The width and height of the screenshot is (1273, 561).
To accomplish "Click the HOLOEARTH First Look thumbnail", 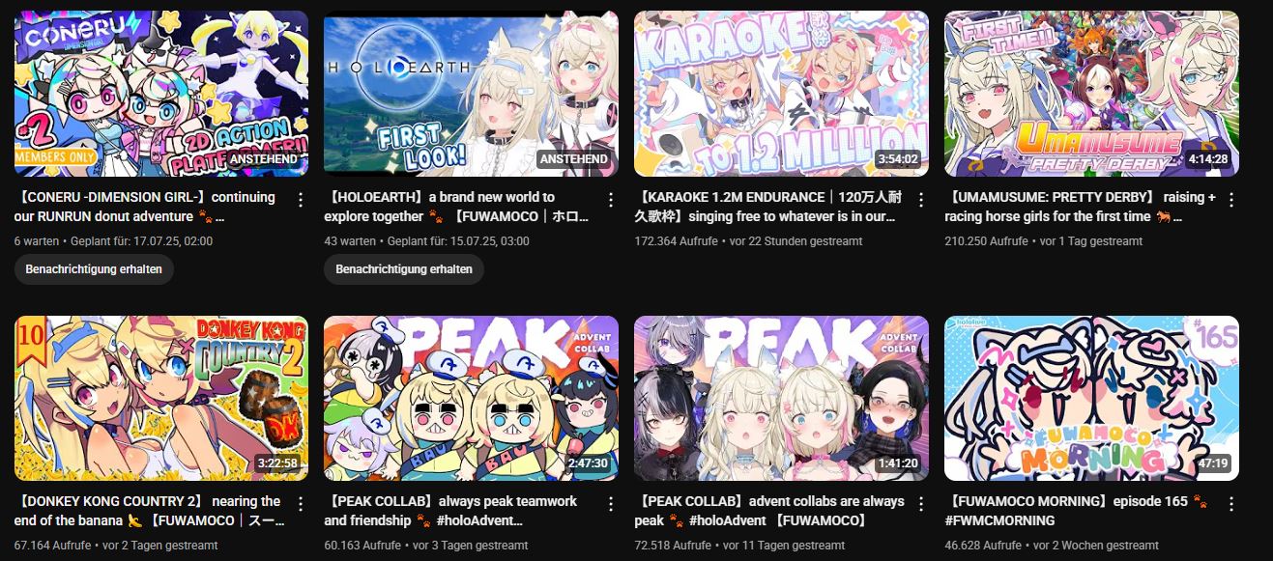I will click(472, 94).
